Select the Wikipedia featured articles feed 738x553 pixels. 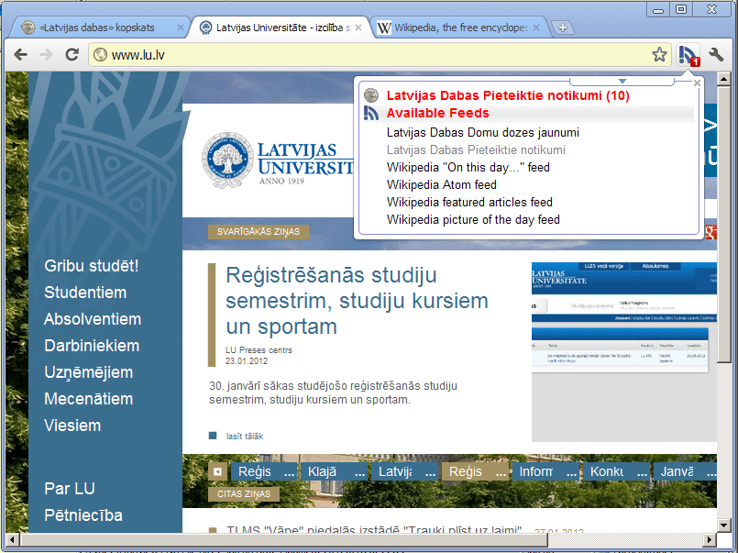coord(469,202)
